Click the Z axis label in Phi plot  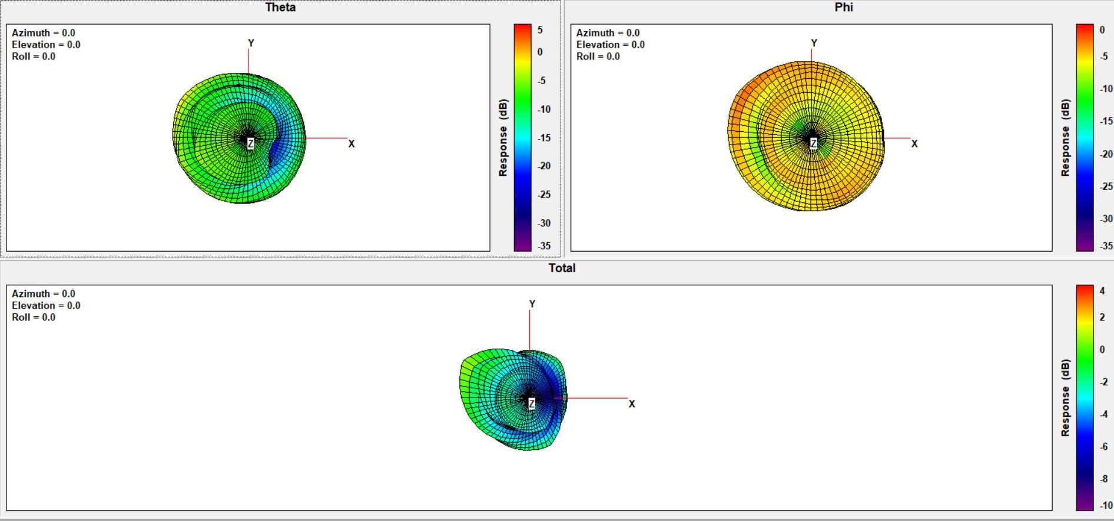tap(814, 143)
